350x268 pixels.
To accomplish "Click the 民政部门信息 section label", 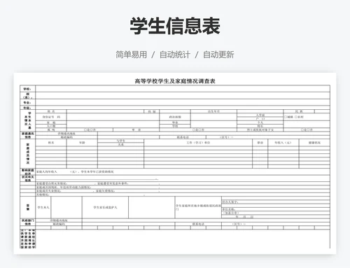I will [28, 222].
